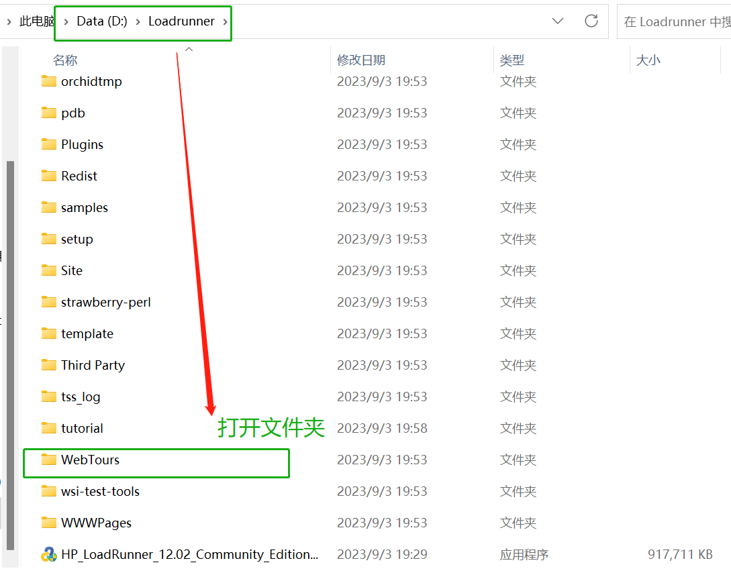The height and width of the screenshot is (577, 731).
Task: Sort by 修改日期 column header
Action: tap(361, 60)
